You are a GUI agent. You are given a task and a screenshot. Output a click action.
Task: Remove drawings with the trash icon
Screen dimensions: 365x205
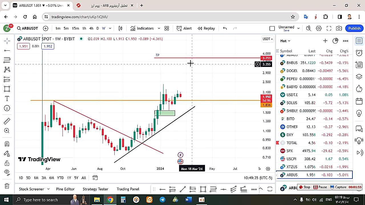pos(7,186)
